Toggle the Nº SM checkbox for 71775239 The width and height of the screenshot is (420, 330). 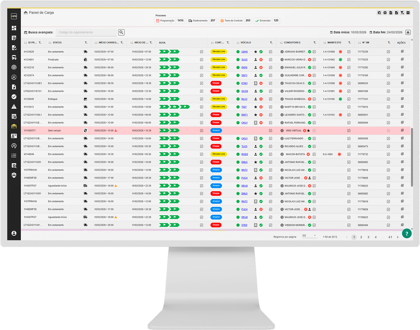[388, 52]
